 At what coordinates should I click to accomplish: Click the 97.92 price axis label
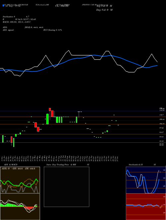[162, 128]
